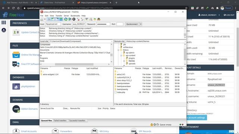Switch to the Queued files tab
This screenshot has width=239, height=134.
click(46, 121)
